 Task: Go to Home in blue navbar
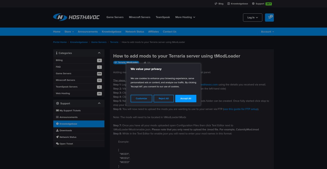pos(57,32)
